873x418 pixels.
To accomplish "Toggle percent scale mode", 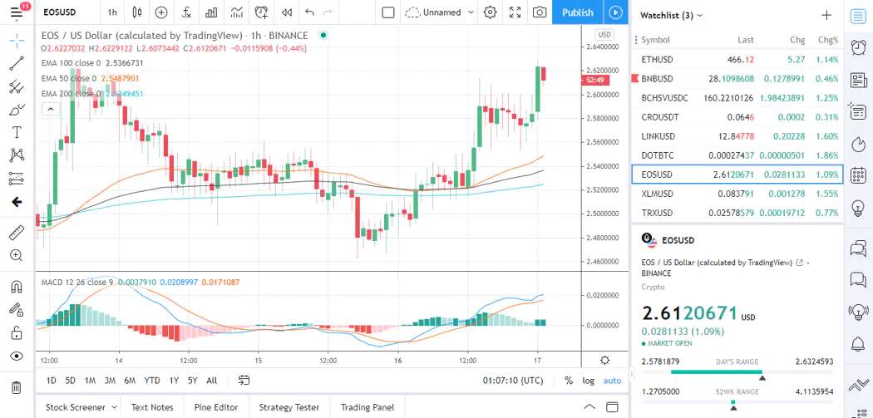I will 569,381.
